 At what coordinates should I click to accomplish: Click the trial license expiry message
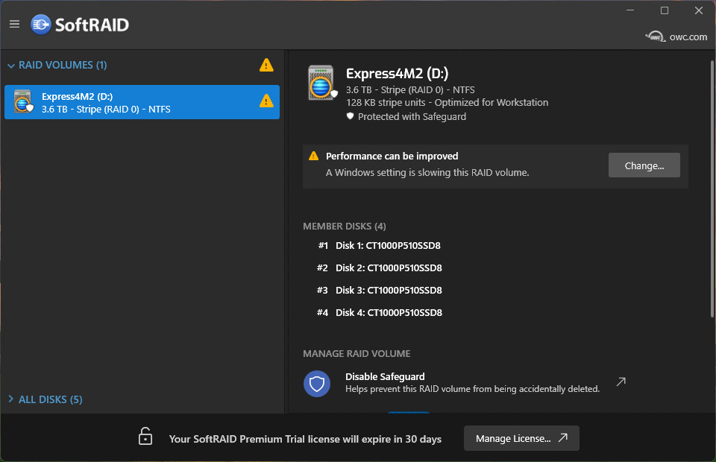(x=305, y=439)
